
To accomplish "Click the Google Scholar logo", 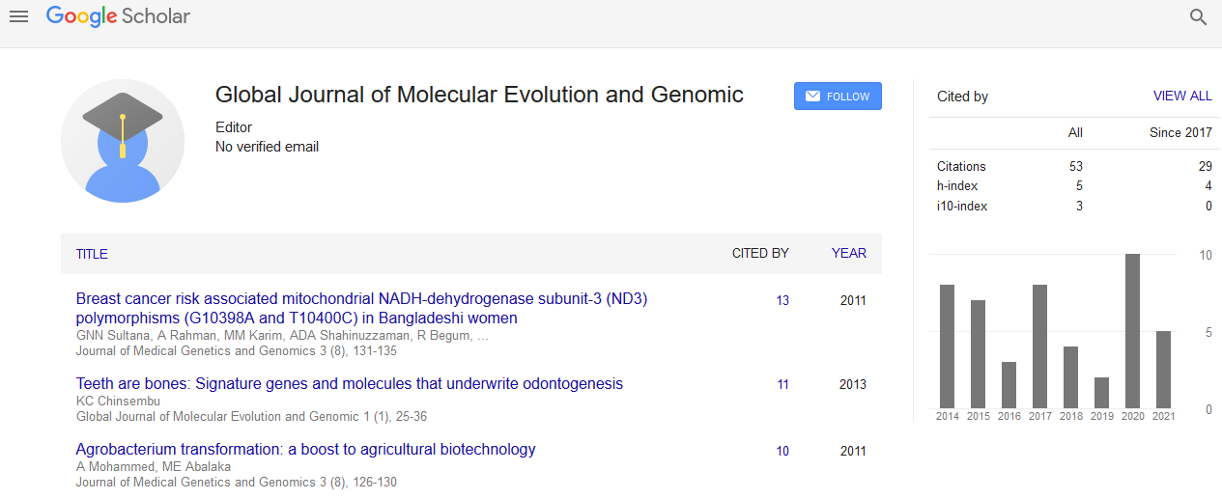I will click(x=118, y=16).
